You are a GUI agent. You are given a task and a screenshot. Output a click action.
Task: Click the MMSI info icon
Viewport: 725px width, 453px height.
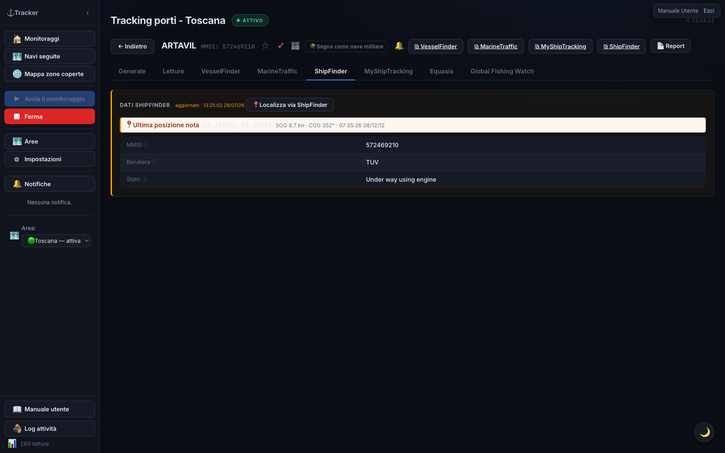[146, 145]
